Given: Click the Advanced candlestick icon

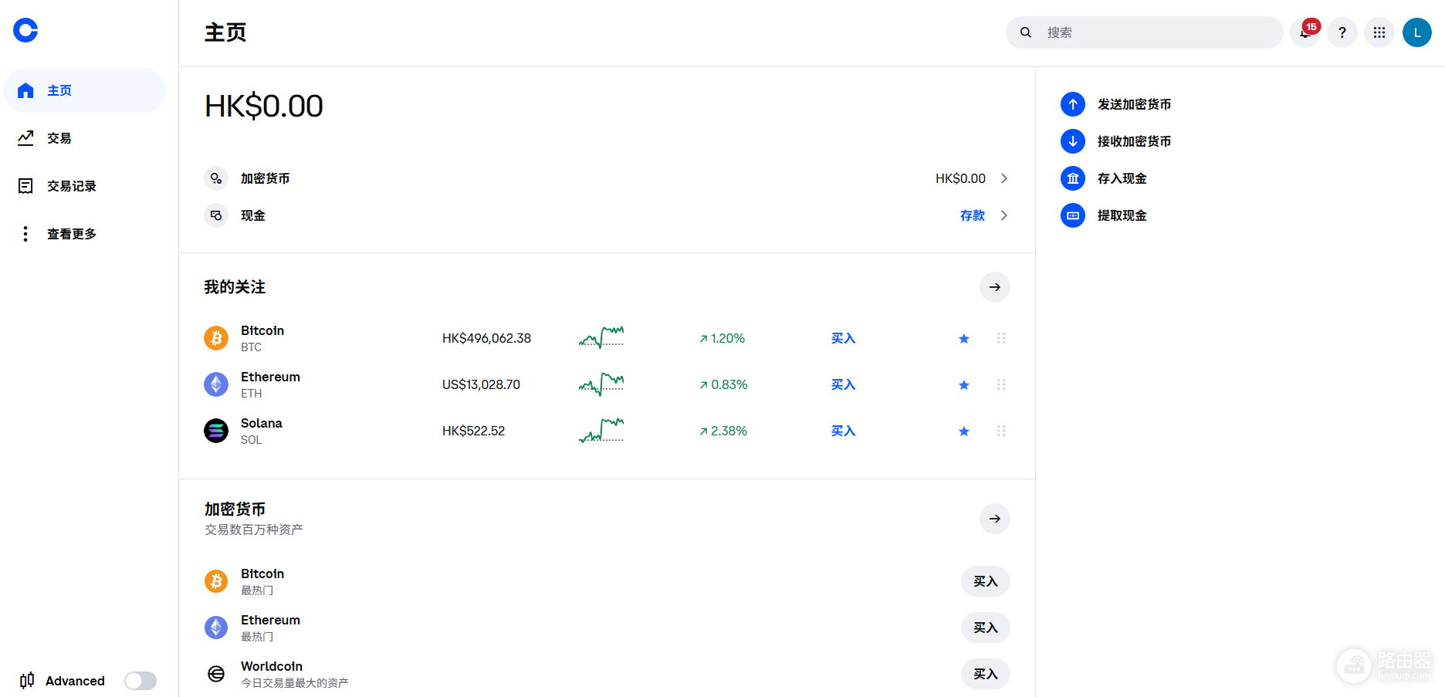Looking at the screenshot, I should point(27,680).
